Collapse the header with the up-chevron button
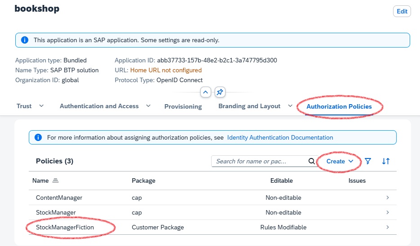 [205, 92]
